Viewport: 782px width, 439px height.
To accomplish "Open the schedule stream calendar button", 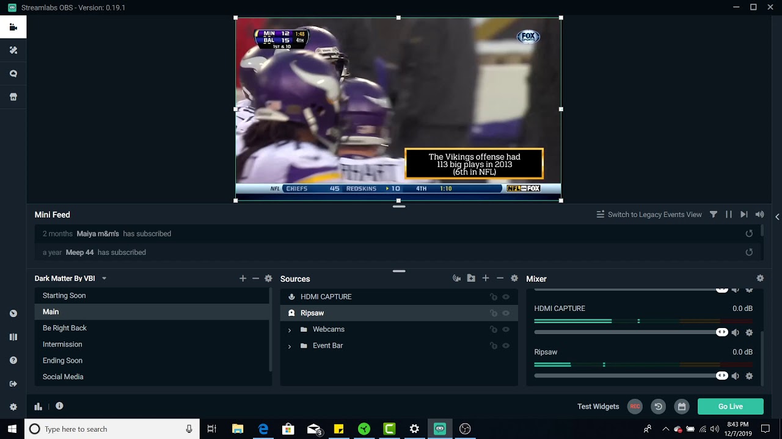I will (x=682, y=407).
